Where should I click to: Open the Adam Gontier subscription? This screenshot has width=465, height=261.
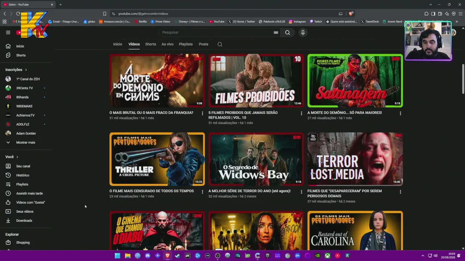(26, 133)
